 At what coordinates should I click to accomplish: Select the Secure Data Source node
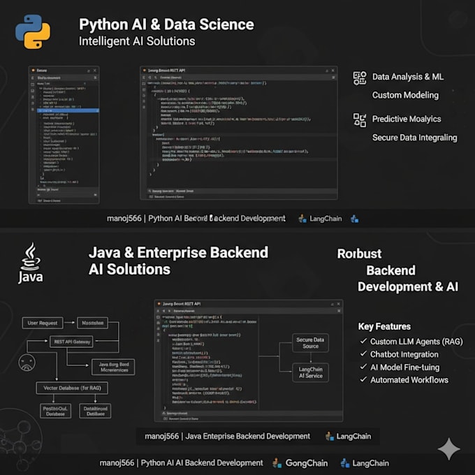310,343
